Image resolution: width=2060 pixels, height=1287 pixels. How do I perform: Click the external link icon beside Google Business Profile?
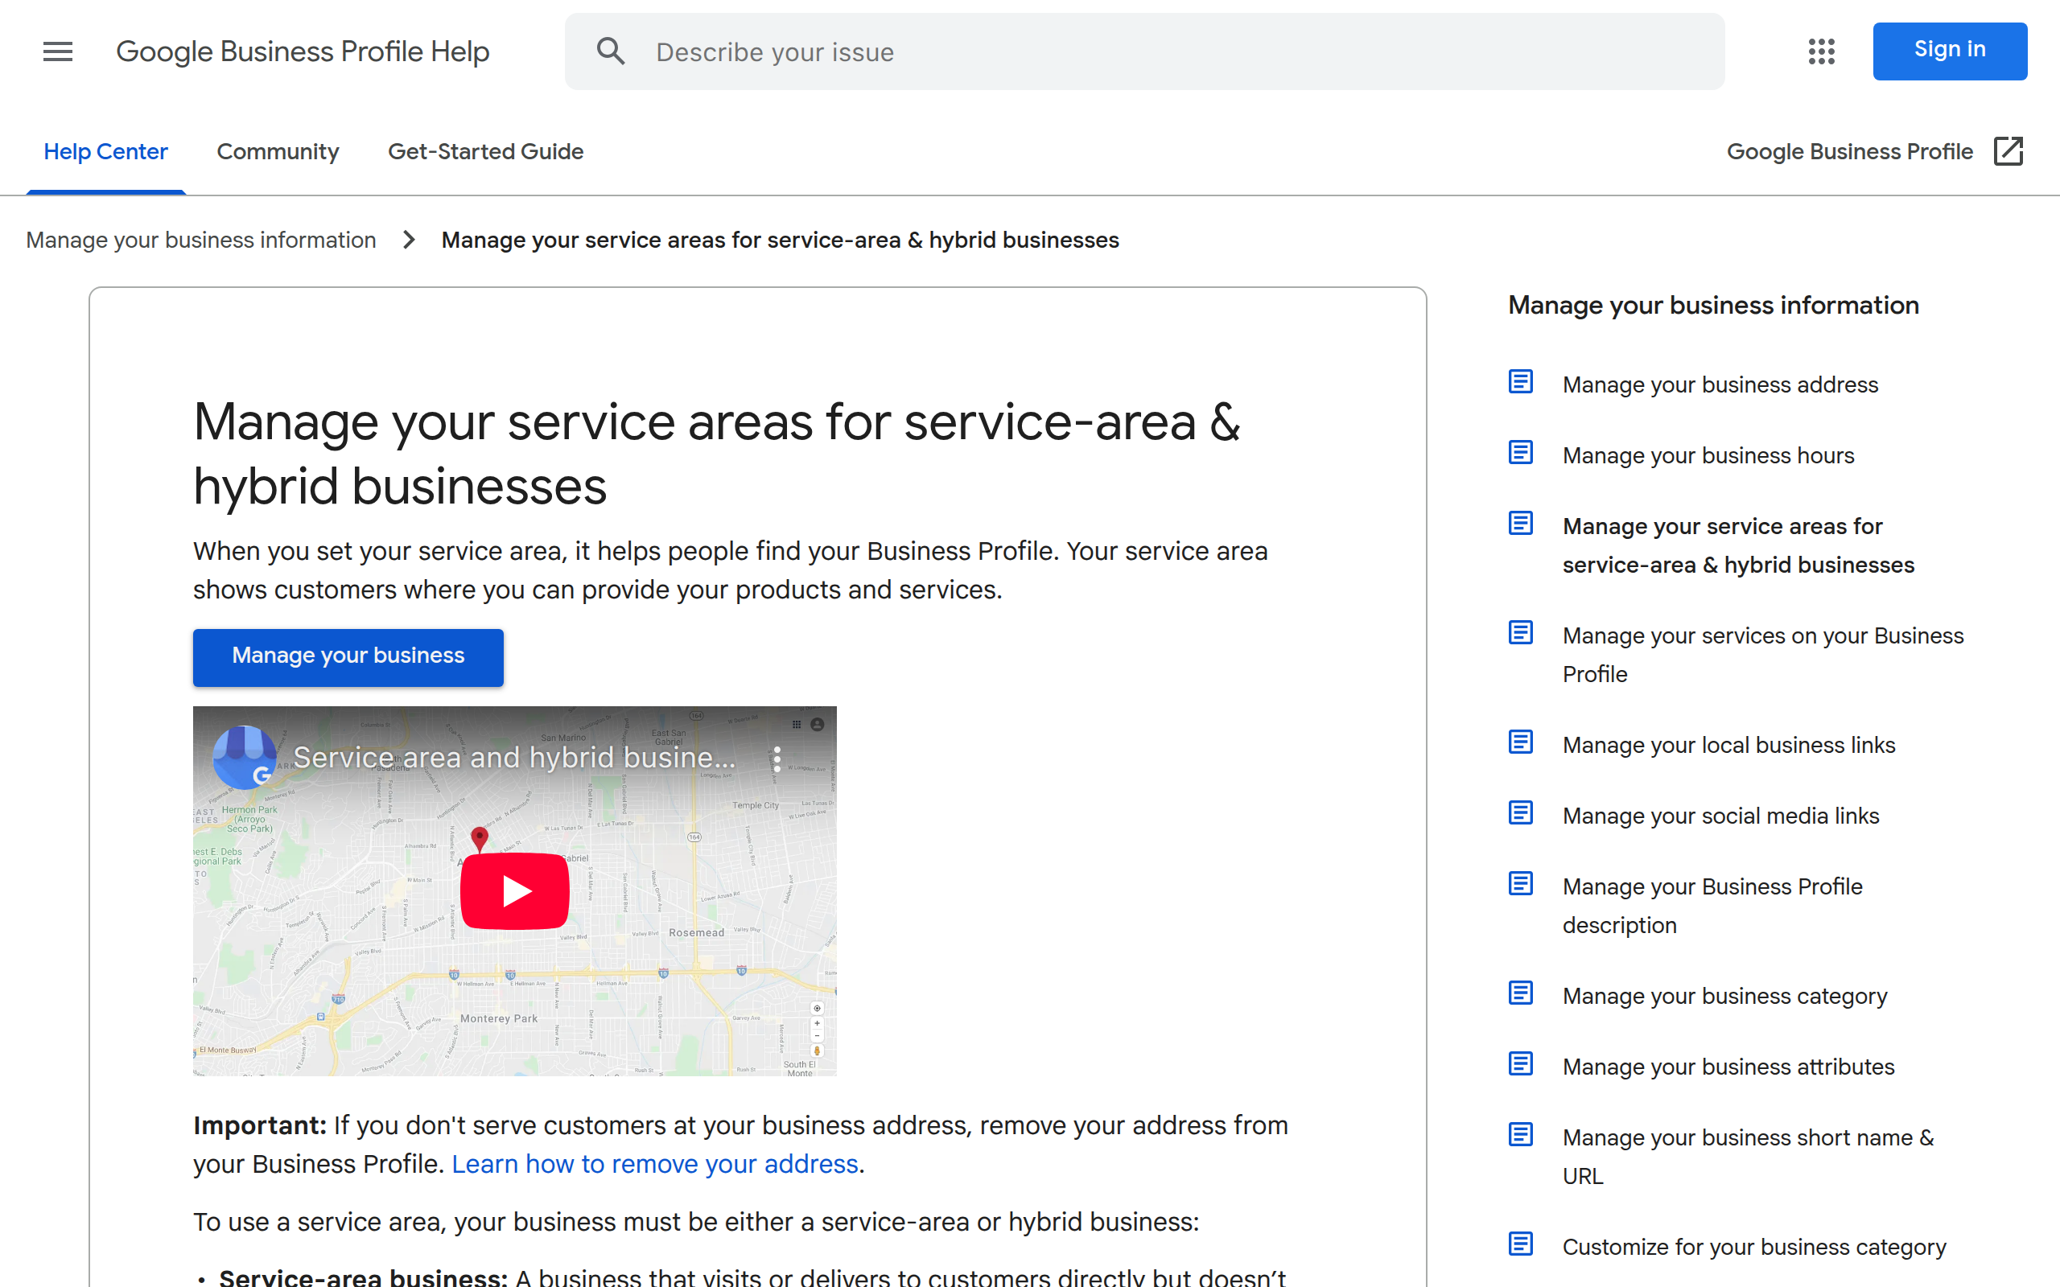(x=2010, y=151)
